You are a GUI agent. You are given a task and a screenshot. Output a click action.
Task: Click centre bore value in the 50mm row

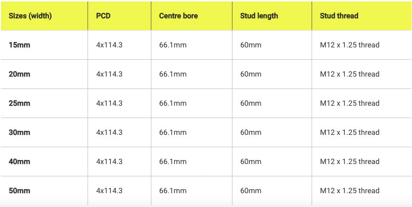(173, 191)
